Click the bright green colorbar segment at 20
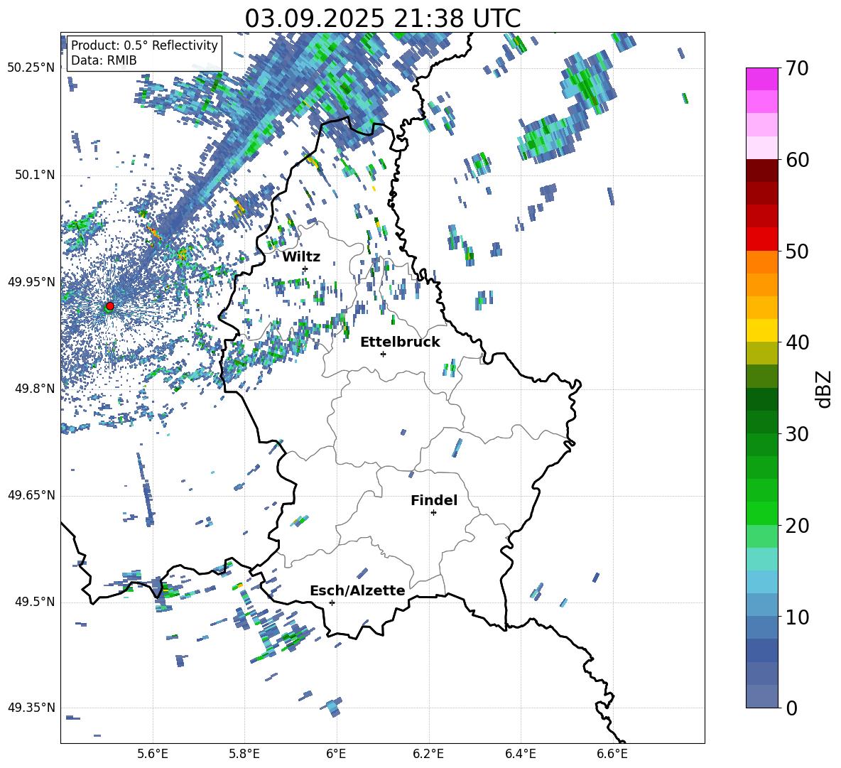Image resolution: width=841 pixels, height=768 pixels. click(762, 513)
